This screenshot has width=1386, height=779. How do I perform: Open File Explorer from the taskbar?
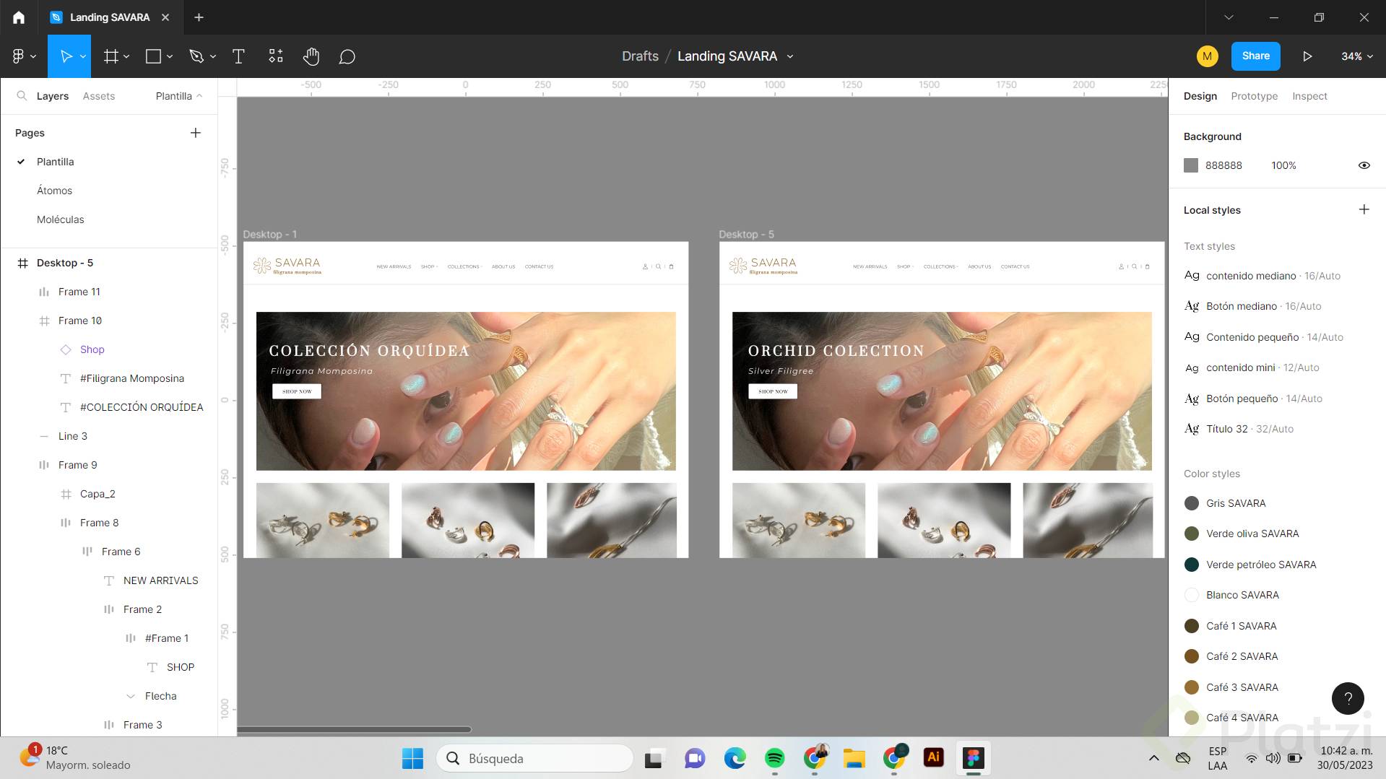pyautogui.click(x=854, y=758)
